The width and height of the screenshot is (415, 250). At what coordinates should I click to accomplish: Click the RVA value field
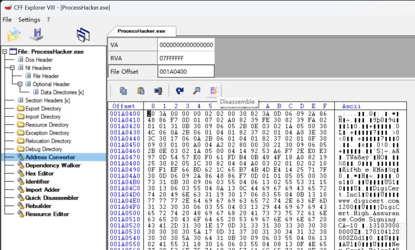186,58
